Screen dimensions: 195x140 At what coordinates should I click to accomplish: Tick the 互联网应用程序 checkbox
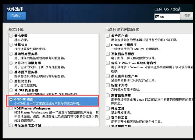[x=108, y=54]
